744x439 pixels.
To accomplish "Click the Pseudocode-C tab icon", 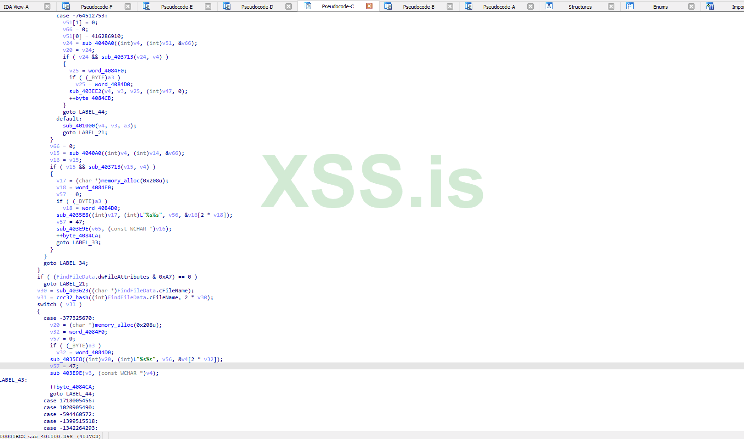I will point(307,6).
